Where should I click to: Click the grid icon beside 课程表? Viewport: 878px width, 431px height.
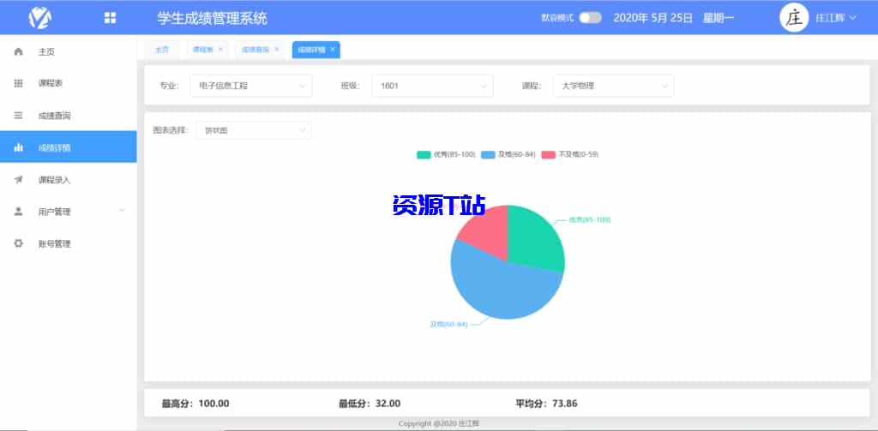point(19,83)
